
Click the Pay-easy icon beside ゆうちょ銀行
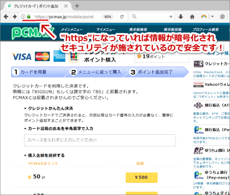click(x=199, y=175)
